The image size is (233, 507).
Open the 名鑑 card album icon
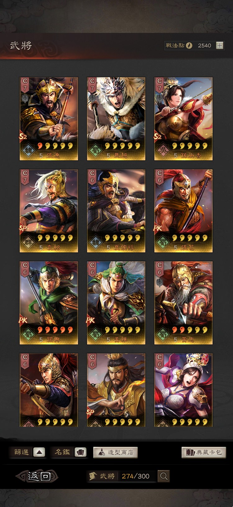(80, 452)
